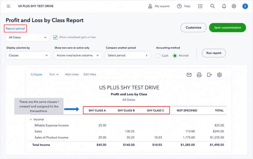253x159 pixels.
Task: Print the report with the printer icon
Action: tap(199, 75)
